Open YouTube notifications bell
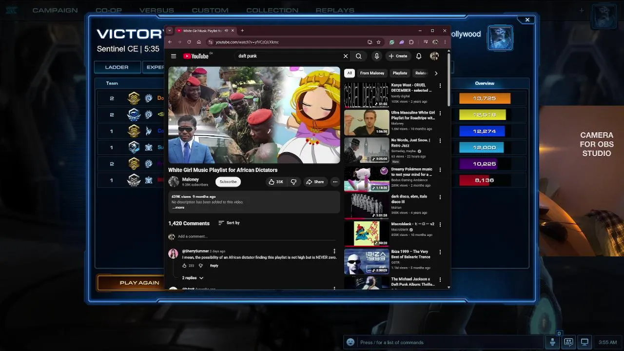 [x=418, y=56]
